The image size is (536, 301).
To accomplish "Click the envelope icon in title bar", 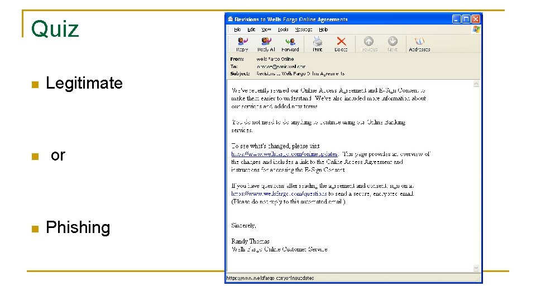I will pyautogui.click(x=231, y=19).
